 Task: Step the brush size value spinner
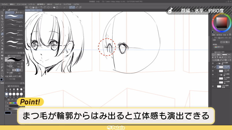point(20,64)
